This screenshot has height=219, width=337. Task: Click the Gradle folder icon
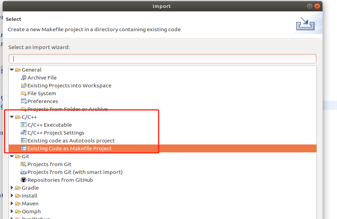pyautogui.click(x=18, y=188)
